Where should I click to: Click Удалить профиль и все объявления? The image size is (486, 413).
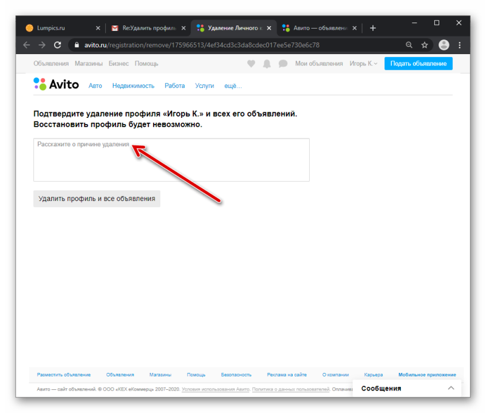[x=97, y=199]
